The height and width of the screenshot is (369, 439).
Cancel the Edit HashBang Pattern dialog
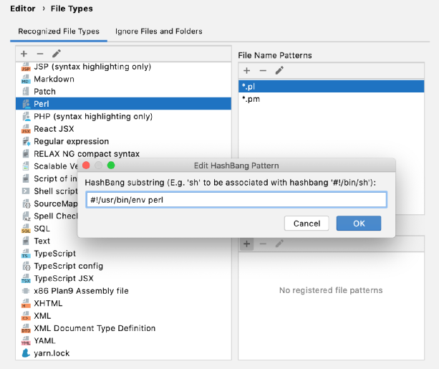(307, 224)
